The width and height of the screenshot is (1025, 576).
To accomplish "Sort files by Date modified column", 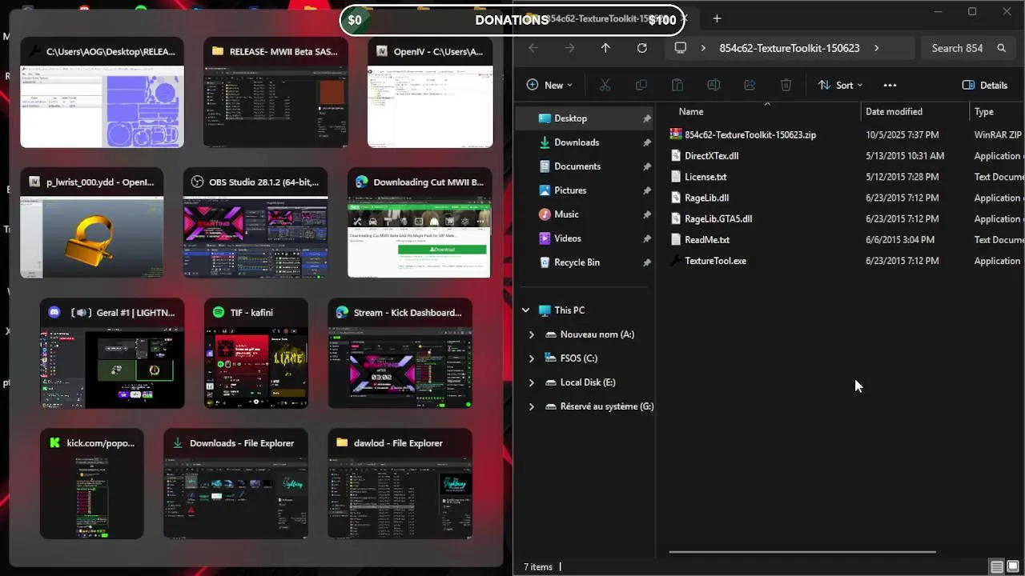I will [x=894, y=112].
